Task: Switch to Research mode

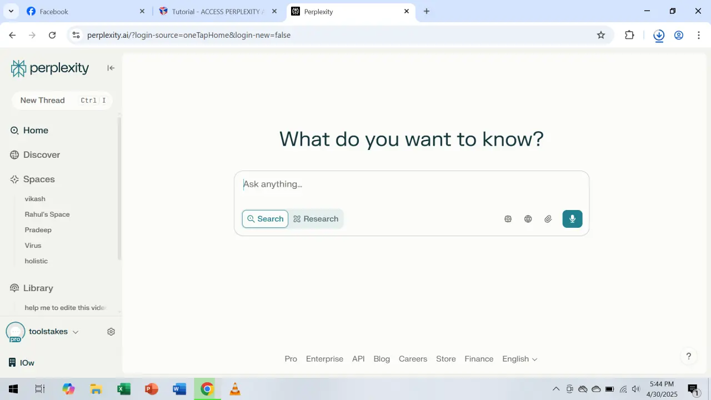Action: click(316, 219)
